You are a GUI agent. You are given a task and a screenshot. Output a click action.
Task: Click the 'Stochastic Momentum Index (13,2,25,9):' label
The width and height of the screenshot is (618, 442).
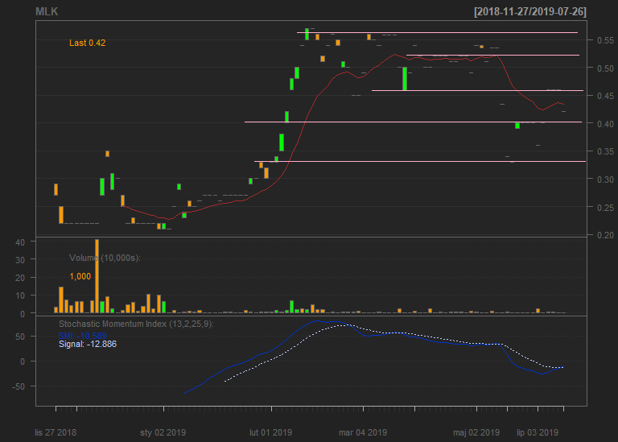[136, 324]
